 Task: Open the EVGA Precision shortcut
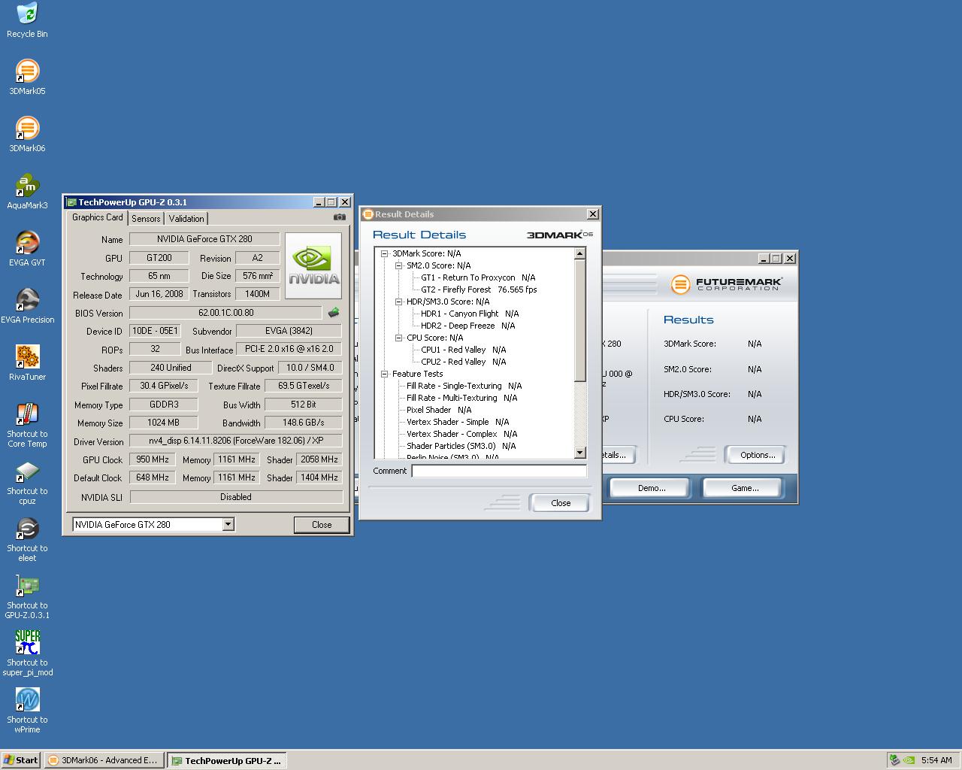[x=27, y=306]
